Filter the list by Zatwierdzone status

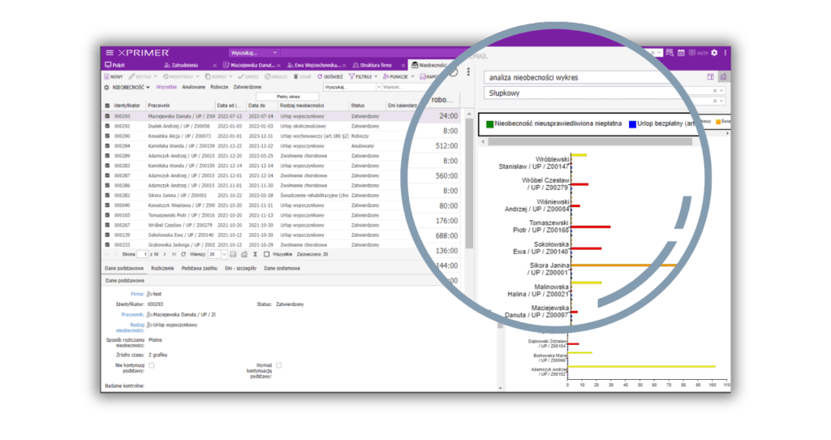click(x=248, y=86)
